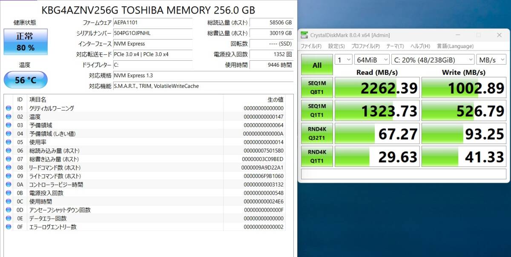Open the ヘルプ(H) menu
Screen dimensions: 511x257
pyautogui.click(x=420, y=46)
